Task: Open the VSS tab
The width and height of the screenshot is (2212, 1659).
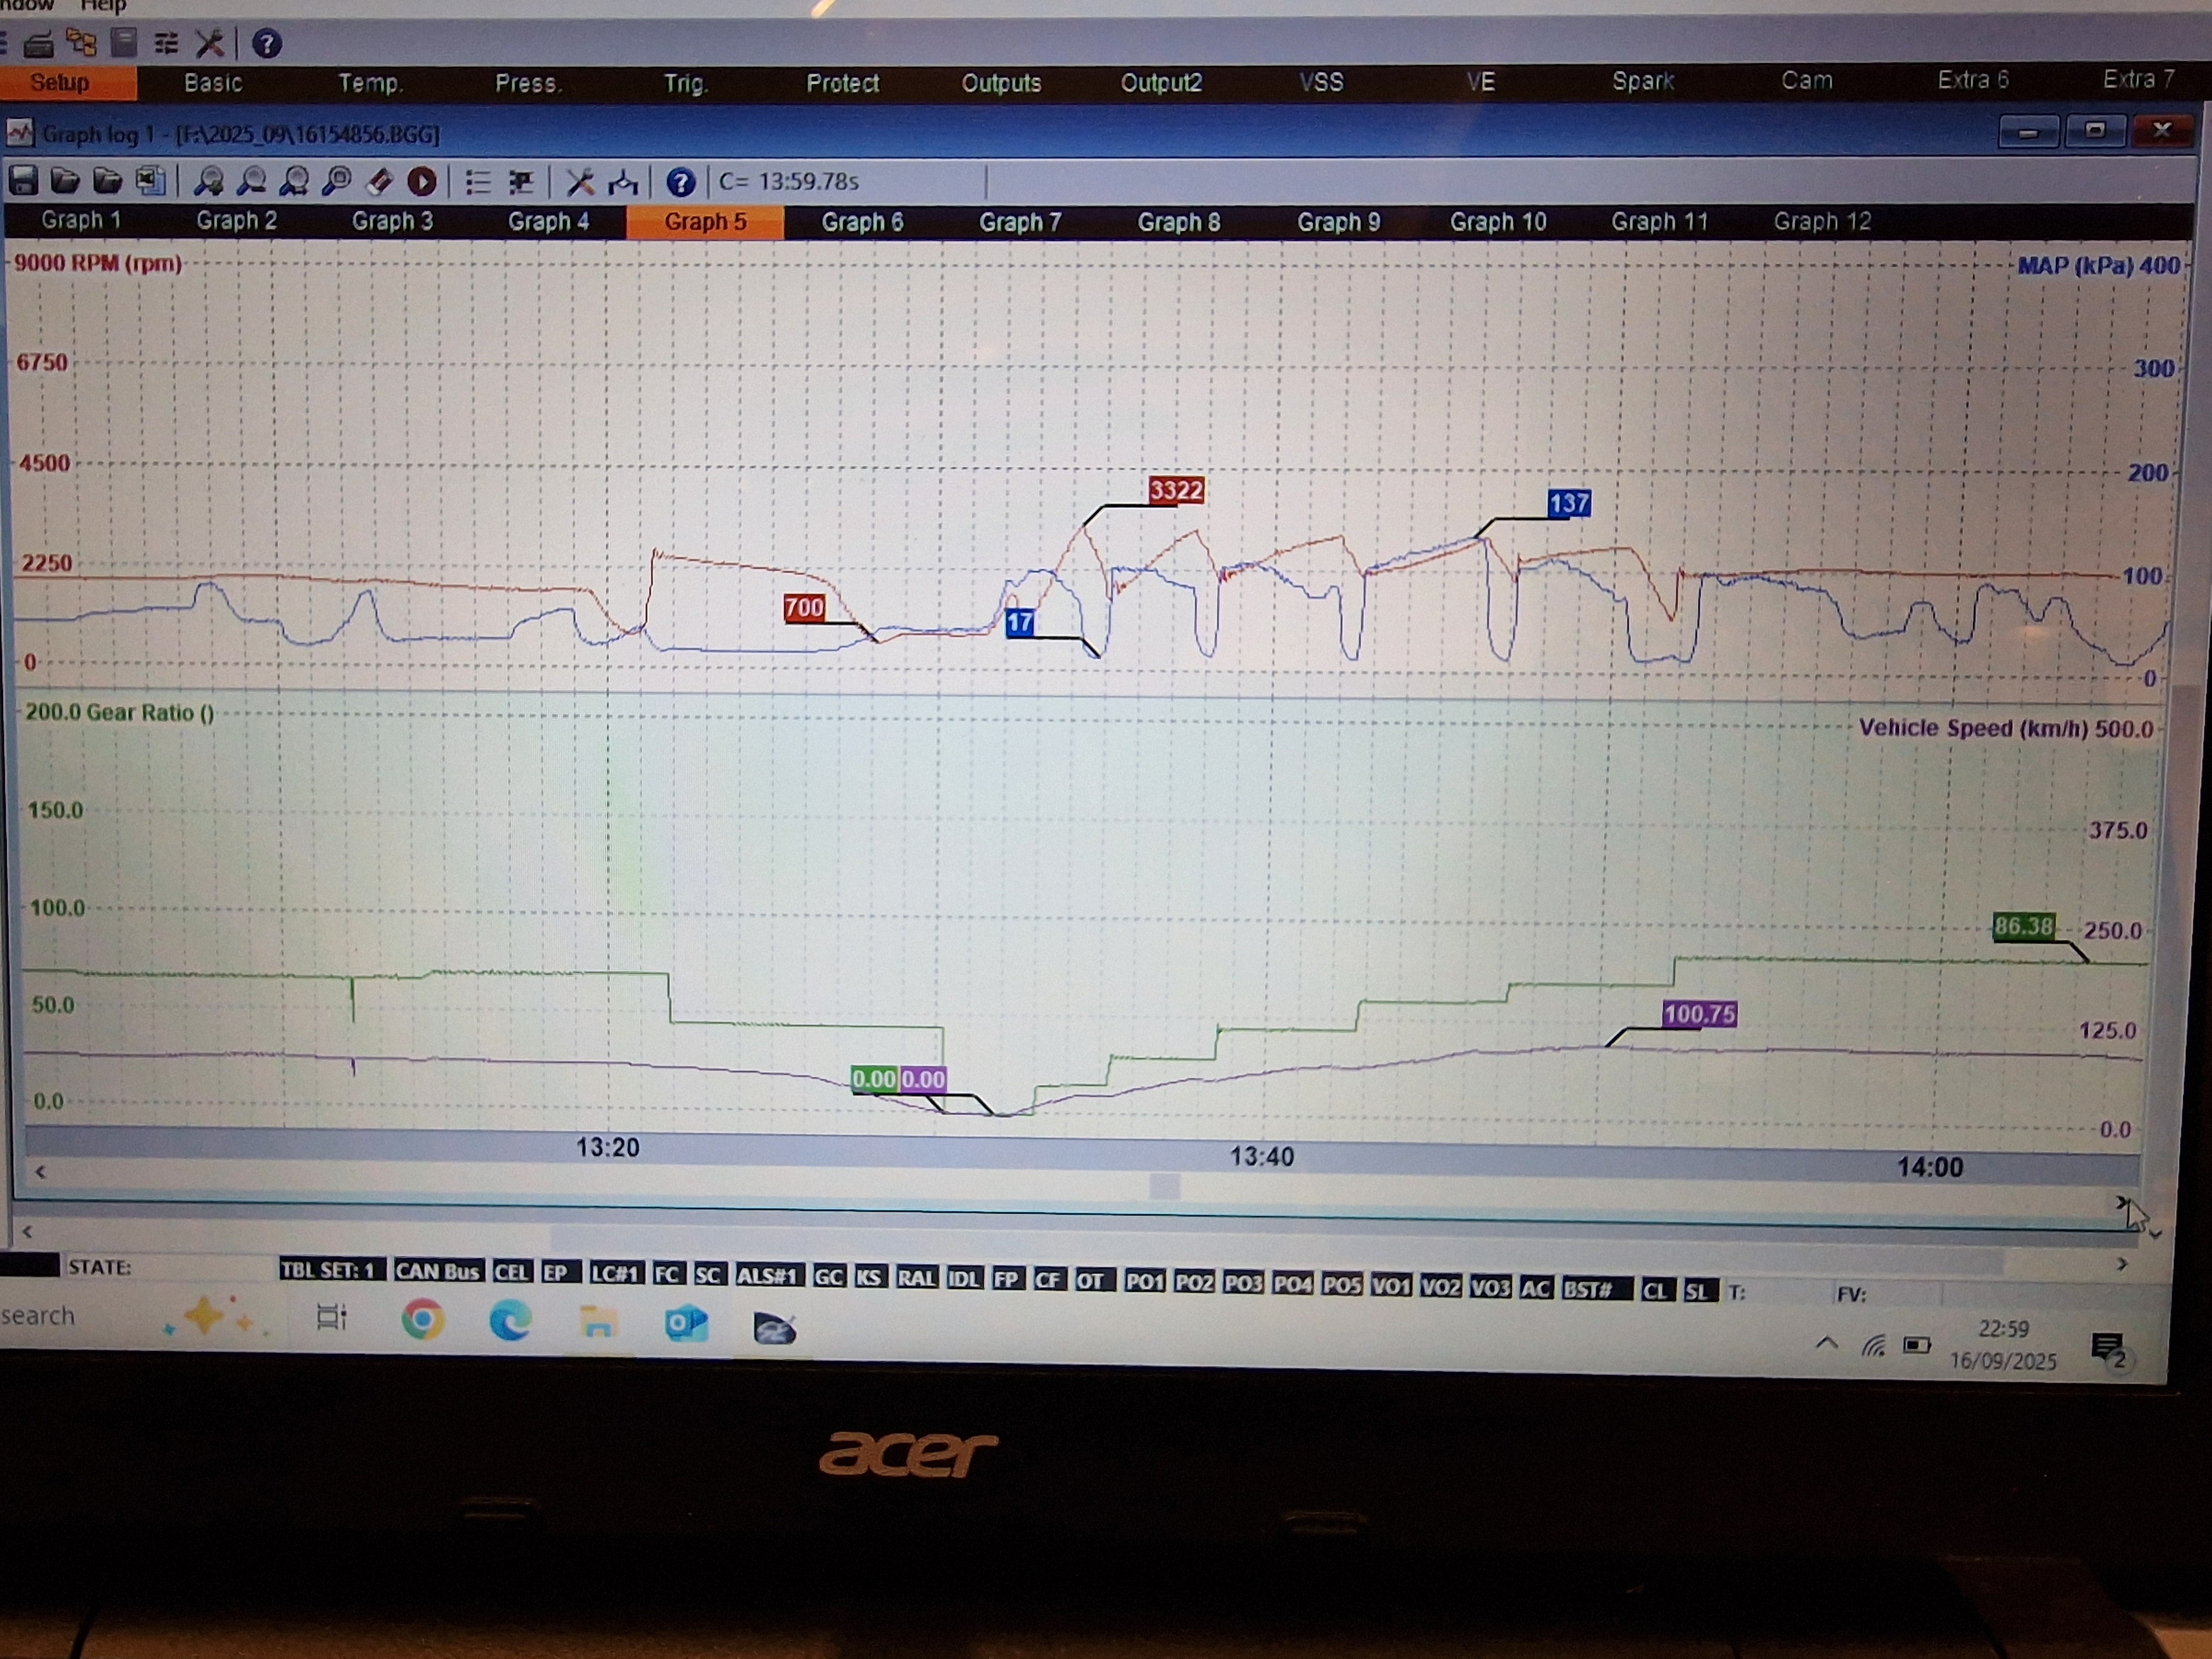Action: [x=1321, y=82]
